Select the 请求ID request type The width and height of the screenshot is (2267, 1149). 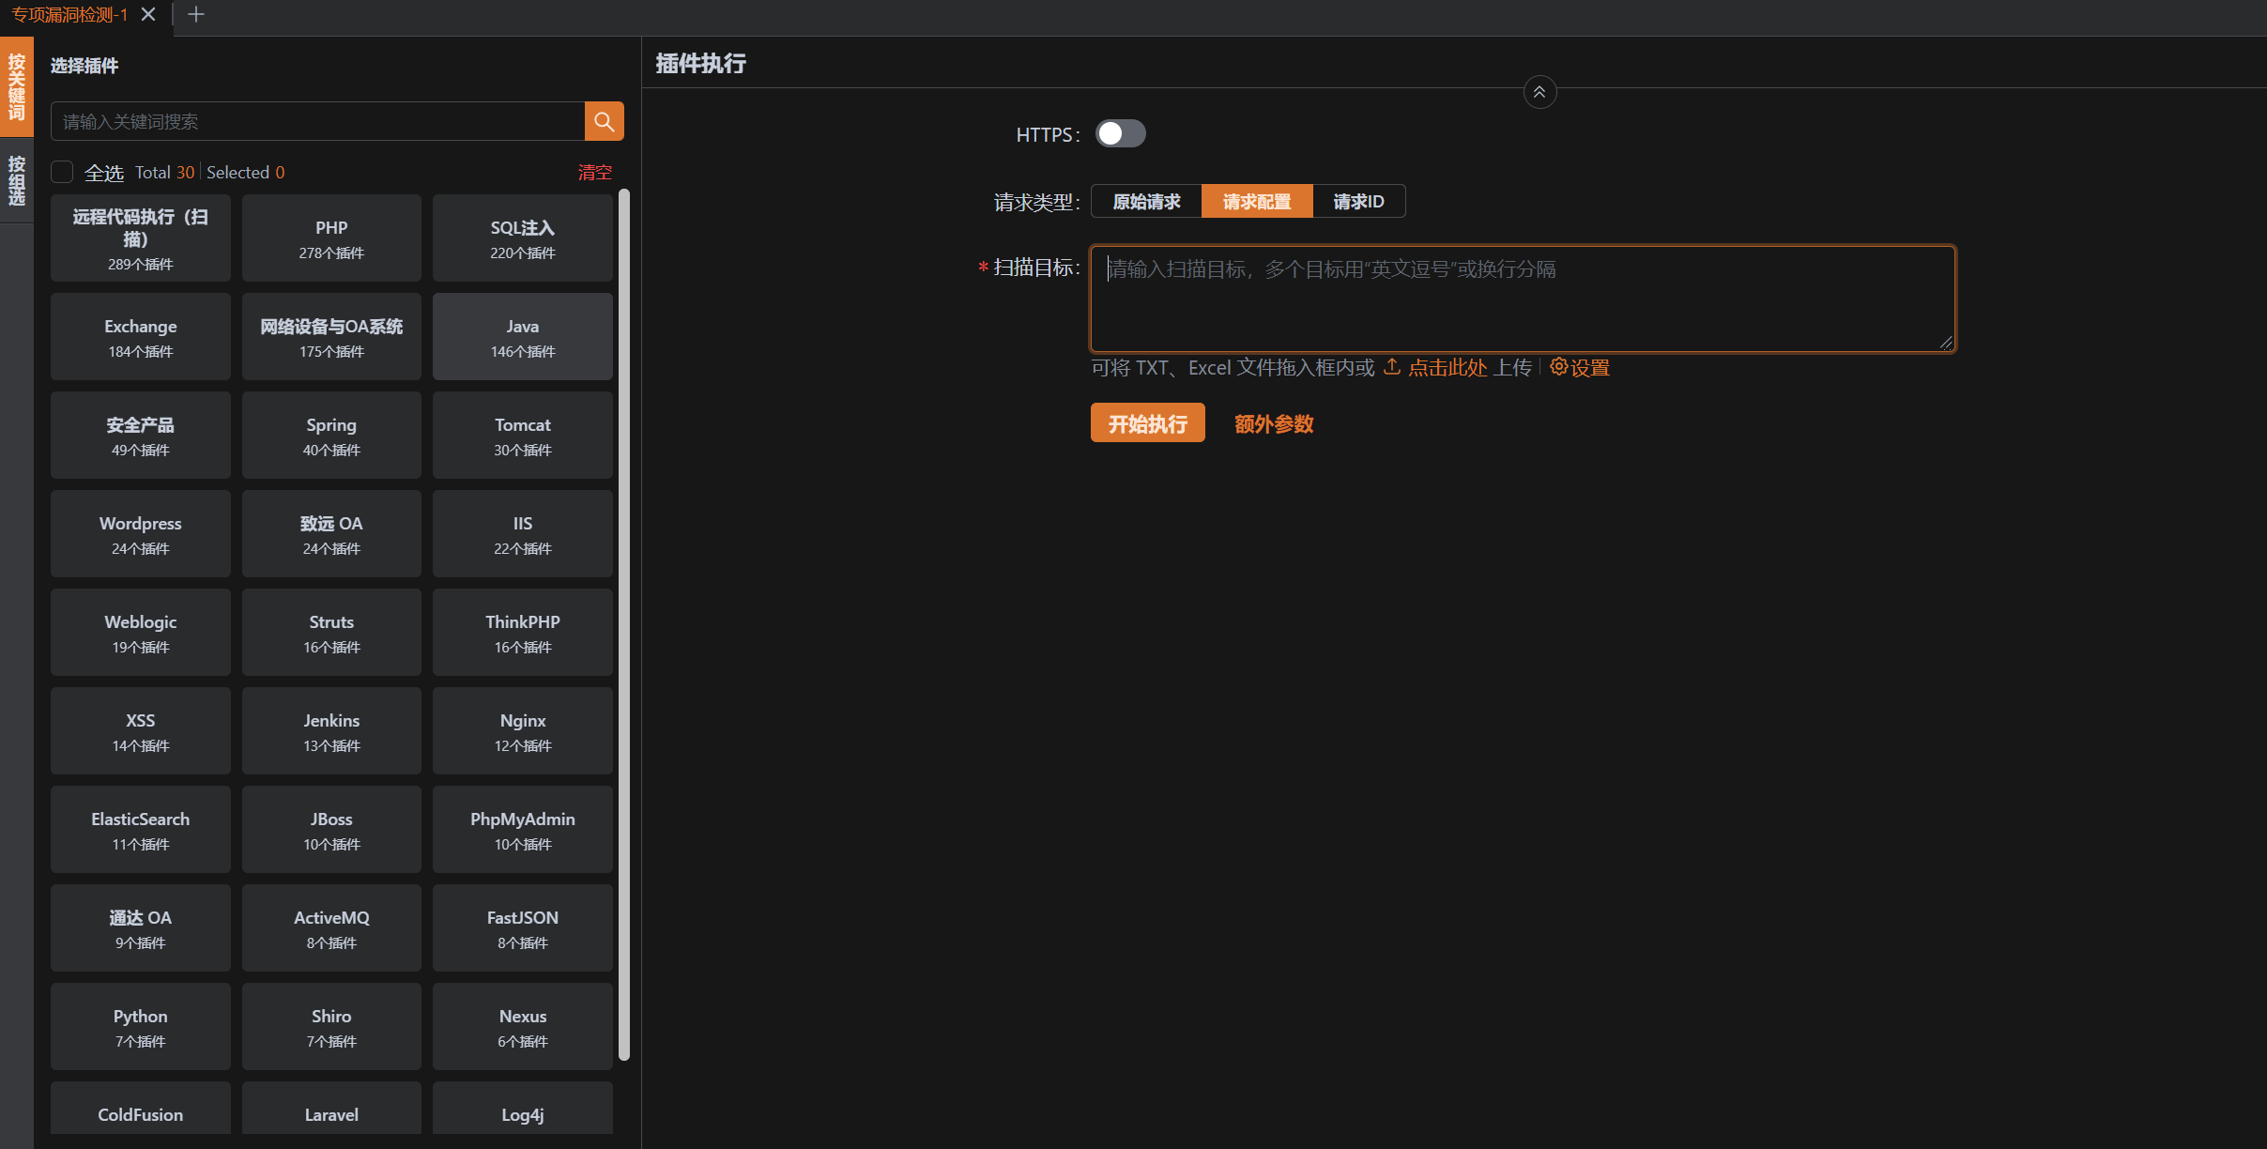[x=1358, y=201]
